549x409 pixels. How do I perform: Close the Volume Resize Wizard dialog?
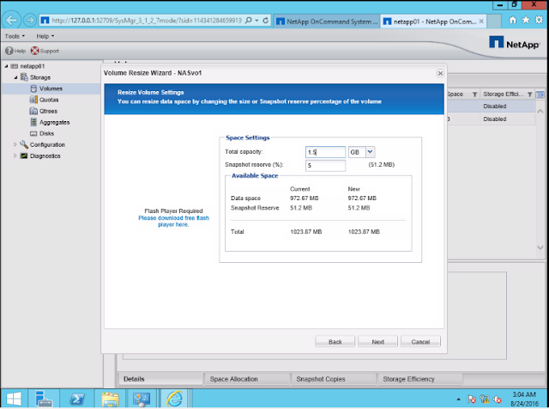(x=440, y=73)
